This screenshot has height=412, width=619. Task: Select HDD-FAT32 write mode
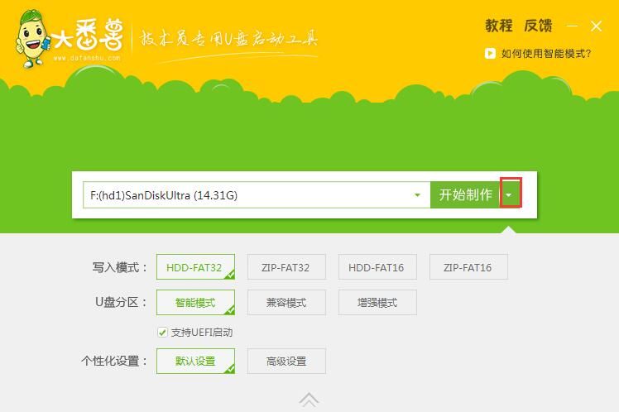point(195,267)
